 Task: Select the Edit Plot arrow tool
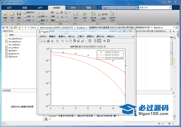tap(57, 41)
